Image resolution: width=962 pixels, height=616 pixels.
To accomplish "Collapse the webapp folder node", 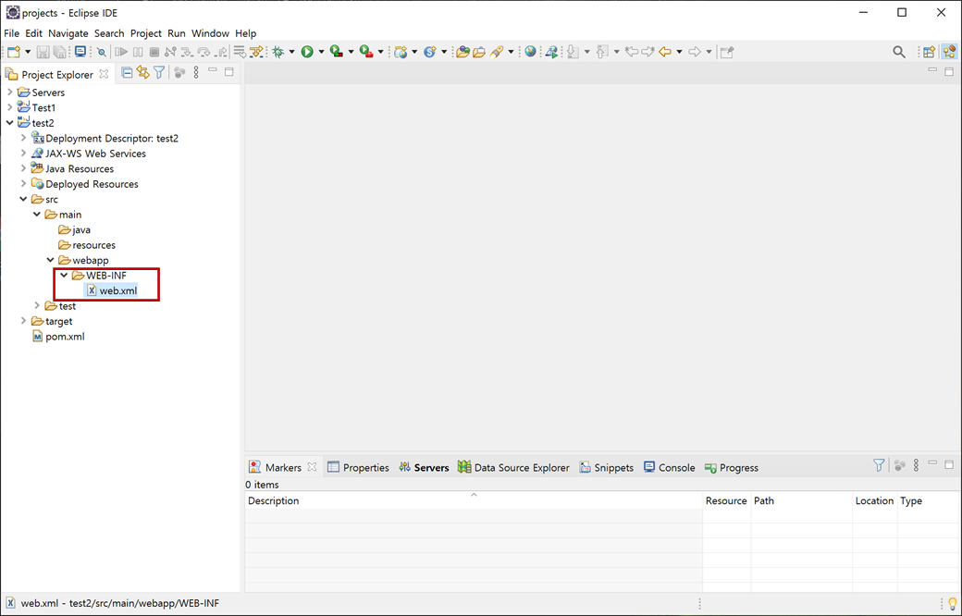I will pos(50,260).
